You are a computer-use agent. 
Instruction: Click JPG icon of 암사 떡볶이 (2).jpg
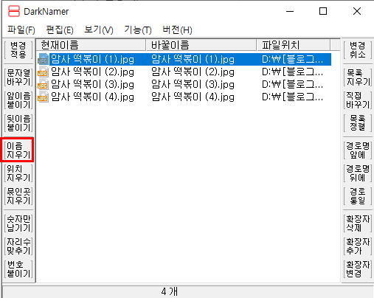pyautogui.click(x=43, y=72)
